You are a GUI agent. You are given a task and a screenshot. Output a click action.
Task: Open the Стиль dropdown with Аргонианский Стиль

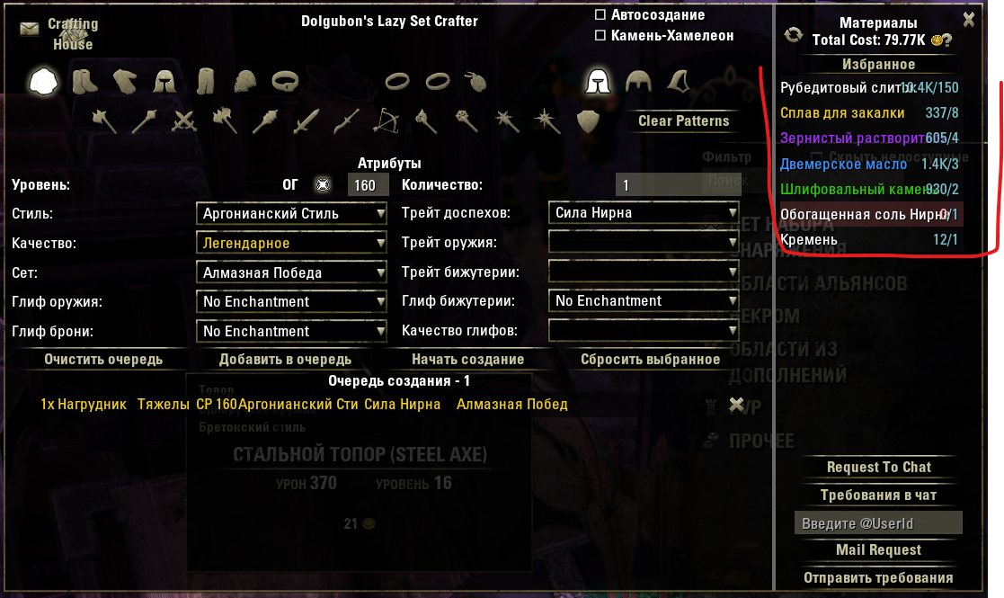tap(291, 213)
